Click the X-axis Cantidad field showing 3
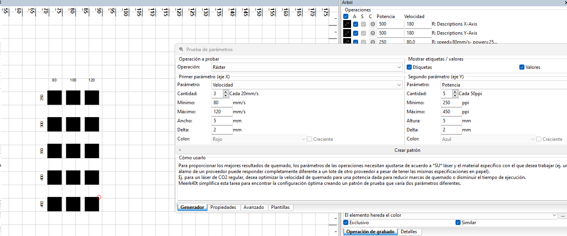 (x=217, y=94)
